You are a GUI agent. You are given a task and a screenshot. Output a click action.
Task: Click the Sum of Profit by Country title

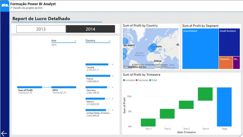[140, 25]
